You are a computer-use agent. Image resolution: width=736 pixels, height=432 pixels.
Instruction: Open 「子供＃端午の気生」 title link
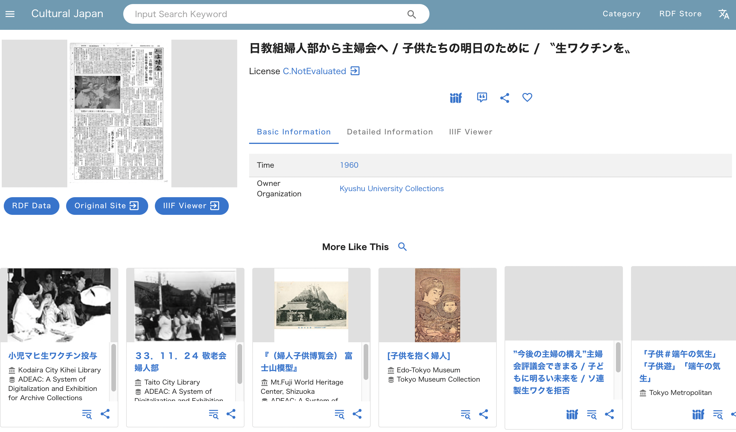pyautogui.click(x=680, y=366)
